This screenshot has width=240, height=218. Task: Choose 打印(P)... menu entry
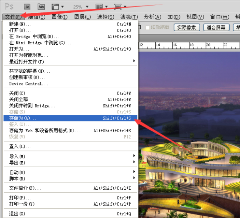(x=70, y=198)
